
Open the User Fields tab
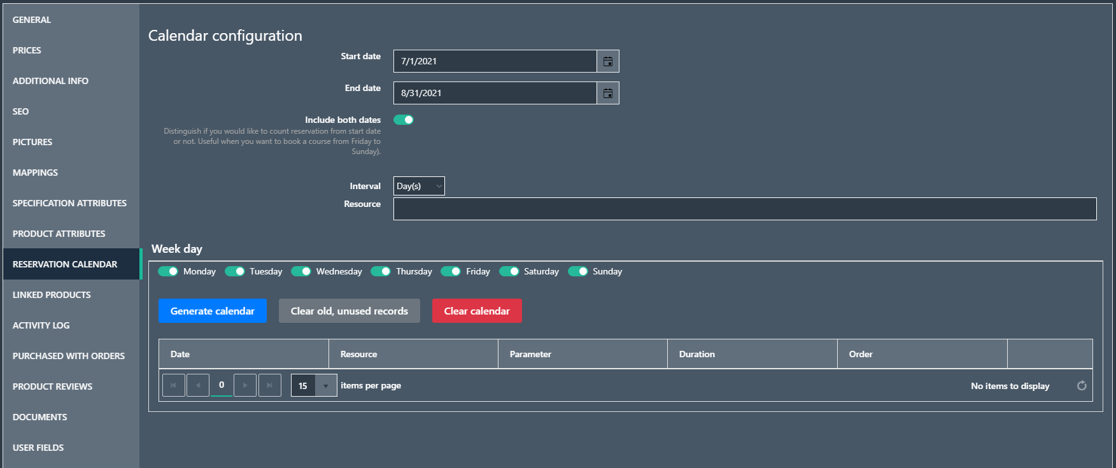71,448
